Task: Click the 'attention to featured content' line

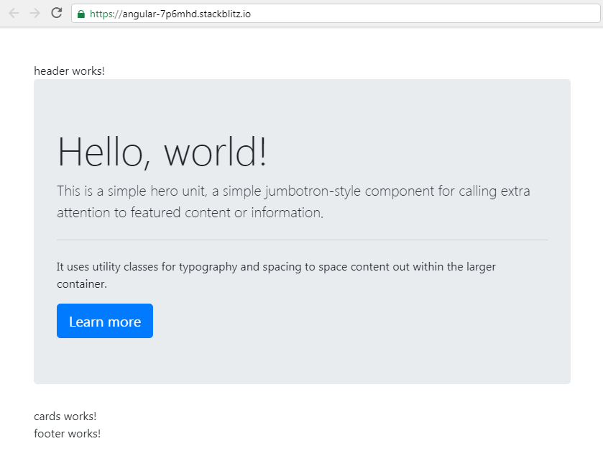Action: click(x=190, y=212)
